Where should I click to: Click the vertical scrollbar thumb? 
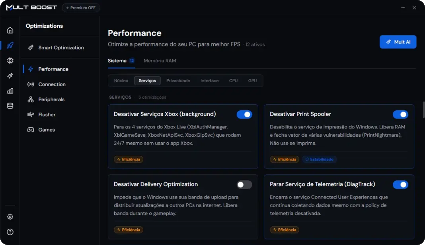pos(424,110)
